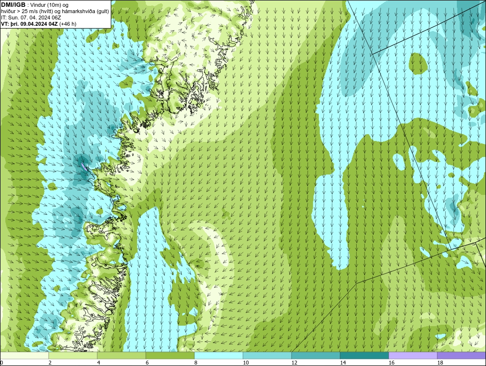Click the 2–4 m/s light green legend swatch

pos(73,355)
